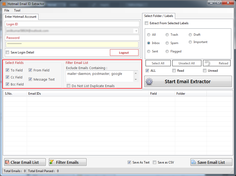The height and width of the screenshot is (176, 236).
Task: Click the Reload button label
Action: coord(223,63)
